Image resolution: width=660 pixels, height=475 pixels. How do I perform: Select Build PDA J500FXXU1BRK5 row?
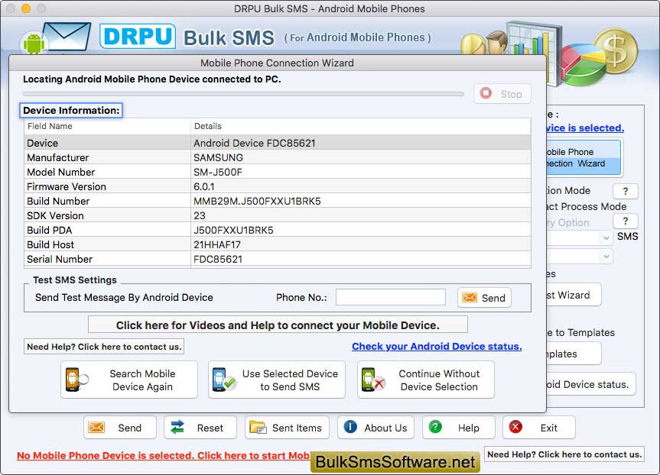(x=278, y=230)
